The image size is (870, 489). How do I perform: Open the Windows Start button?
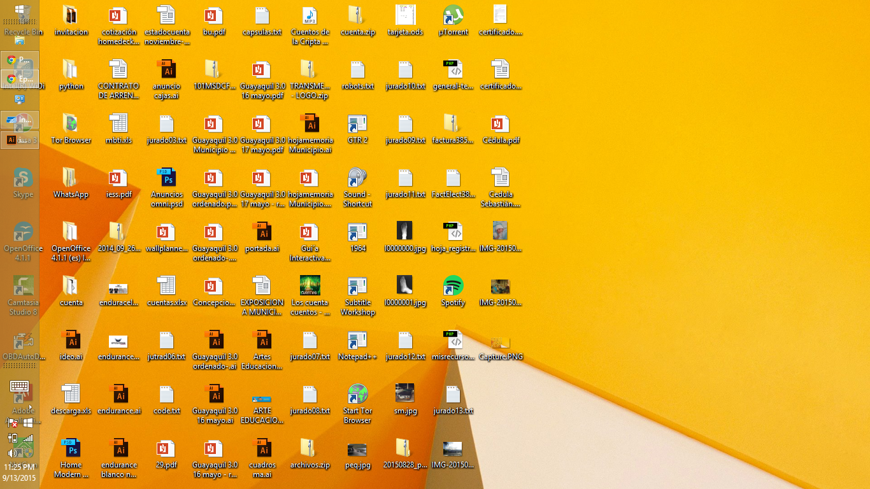20,10
